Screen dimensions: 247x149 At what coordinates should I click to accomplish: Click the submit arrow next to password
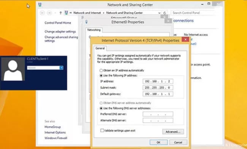62,68
